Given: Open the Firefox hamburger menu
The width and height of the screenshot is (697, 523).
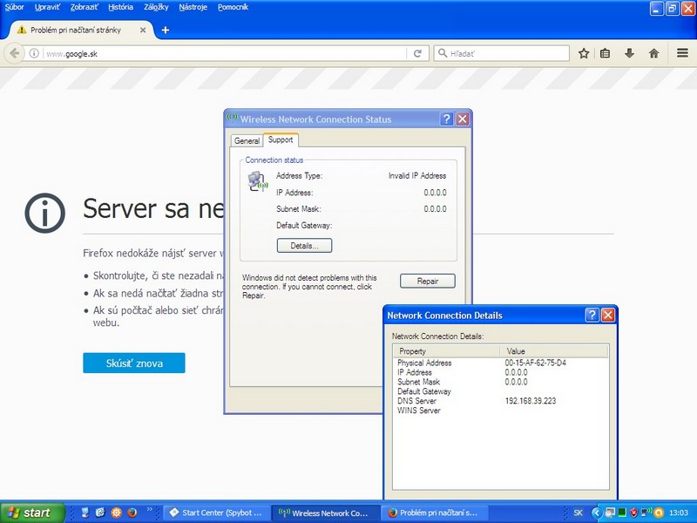Looking at the screenshot, I should (x=682, y=53).
